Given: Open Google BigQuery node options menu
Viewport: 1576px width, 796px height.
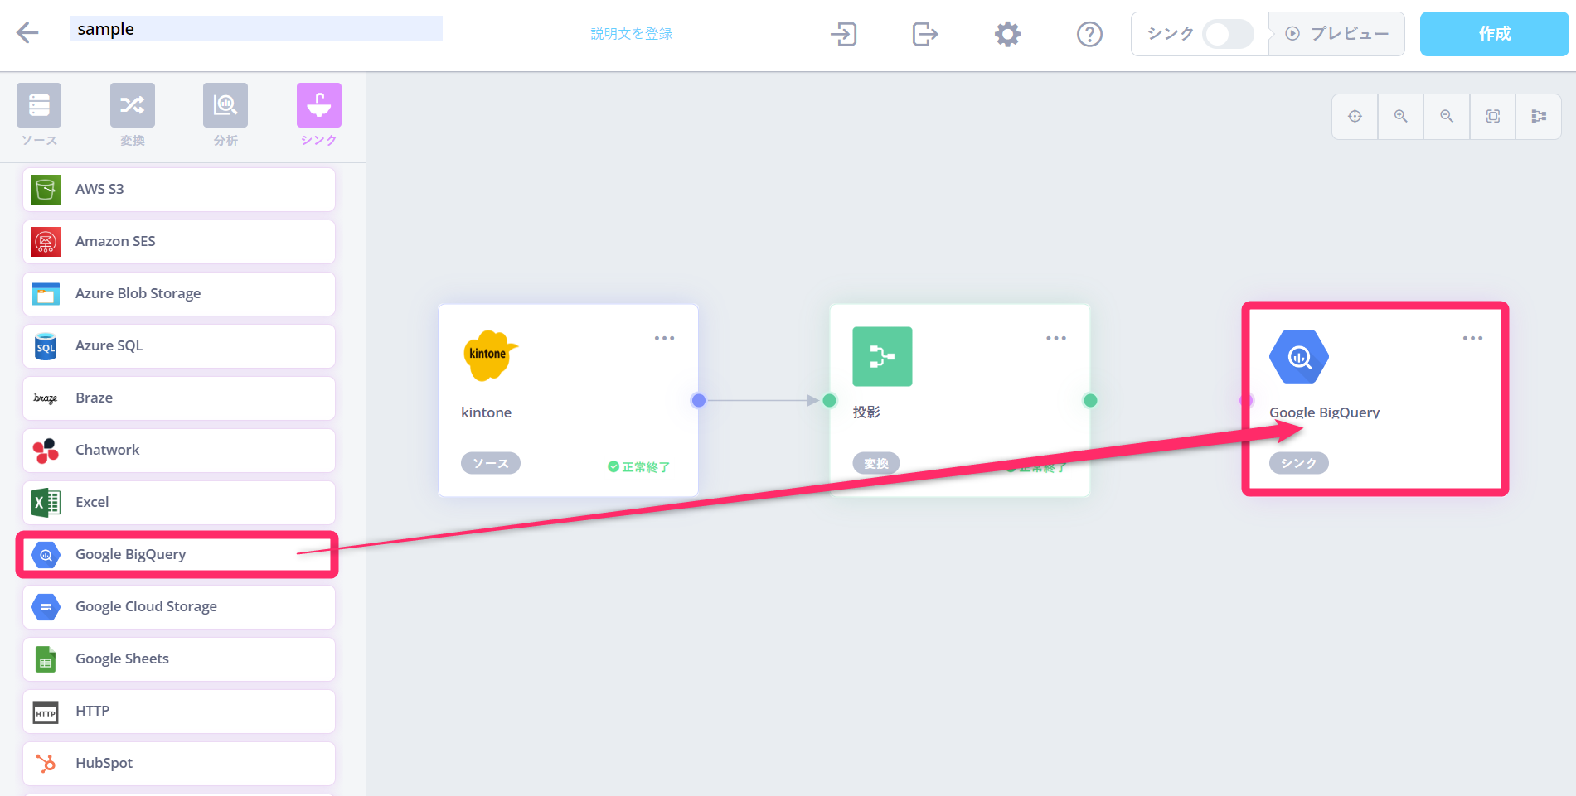Looking at the screenshot, I should [1472, 338].
